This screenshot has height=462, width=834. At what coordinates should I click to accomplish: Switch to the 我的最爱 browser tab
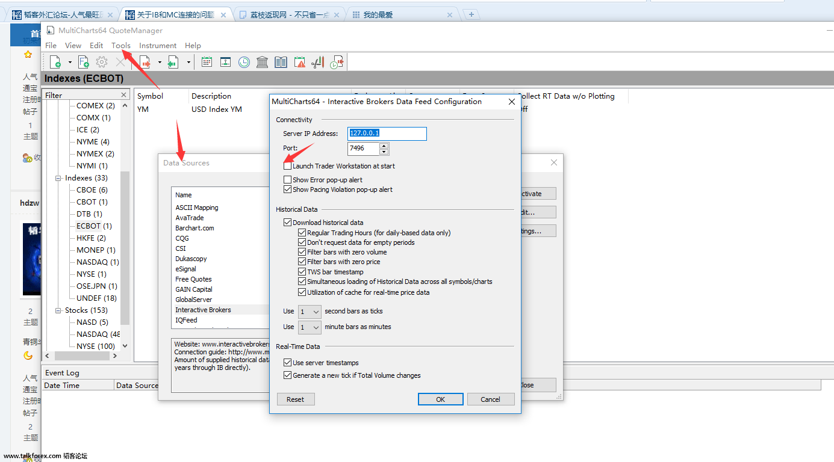[401, 15]
